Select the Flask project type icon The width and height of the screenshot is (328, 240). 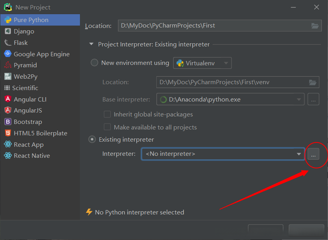pos(7,42)
